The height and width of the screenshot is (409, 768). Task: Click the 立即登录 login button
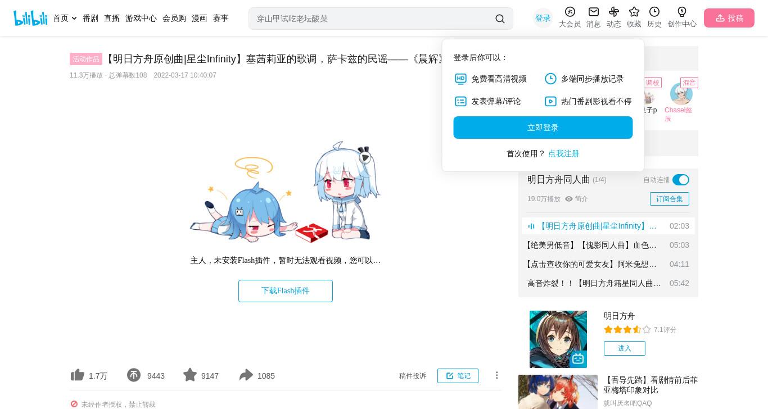[x=543, y=128]
